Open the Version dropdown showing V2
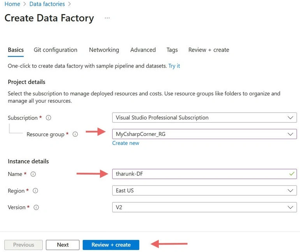The width and height of the screenshot is (300, 252). pos(204,207)
